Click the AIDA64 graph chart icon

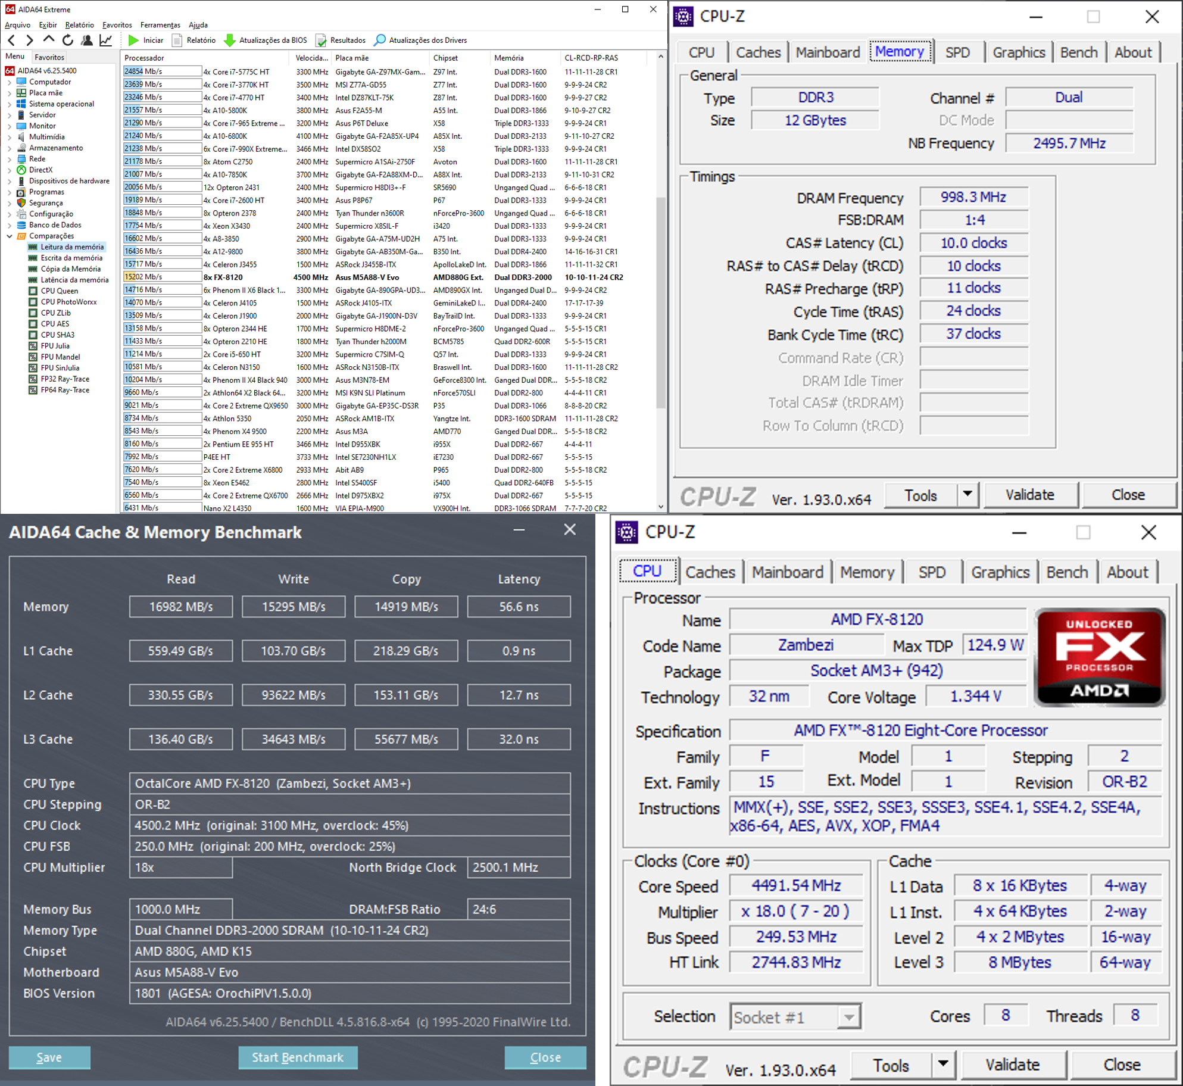pos(106,40)
